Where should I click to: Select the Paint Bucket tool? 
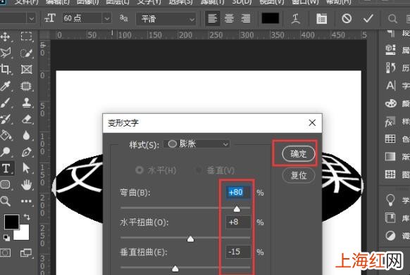(6, 135)
